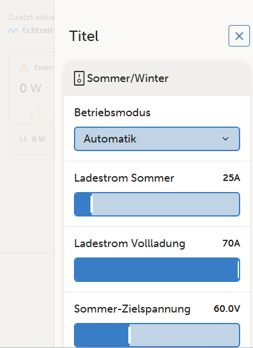Viewport: 253px width, 348px height.
Task: Click the Ladestrom Vollladung slider bar
Action: [157, 270]
